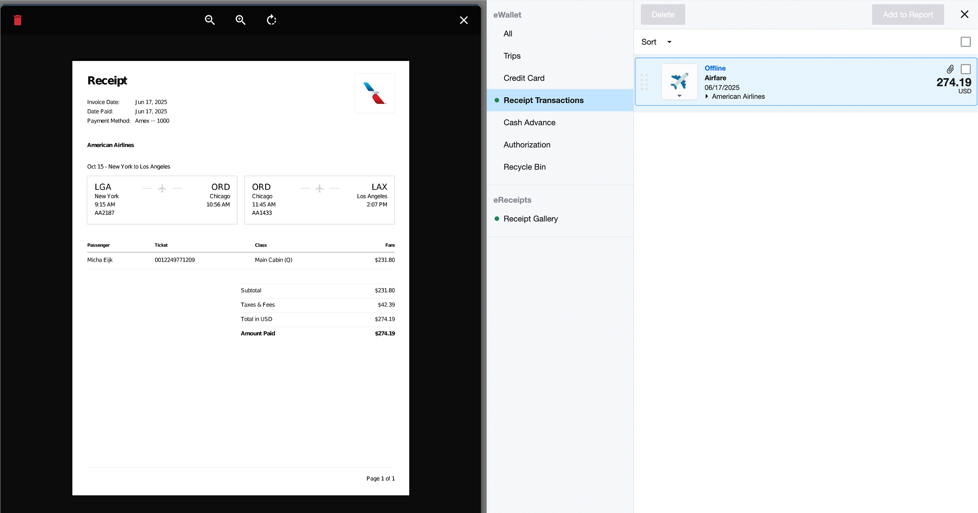Screen dimensions: 978x513
Task: Click the American Airlines logo on receipt
Action: (374, 93)
